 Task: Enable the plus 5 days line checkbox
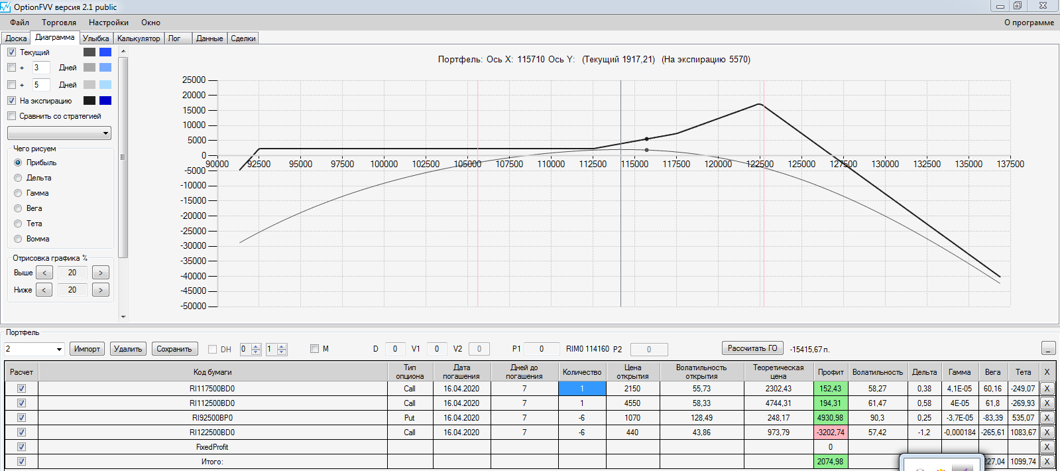click(x=11, y=85)
